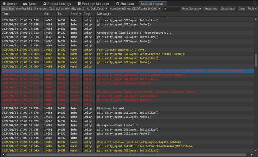258x157 pixels.
Task: Open the OnePlus DE2117 device dropdown
Action: 62,8
